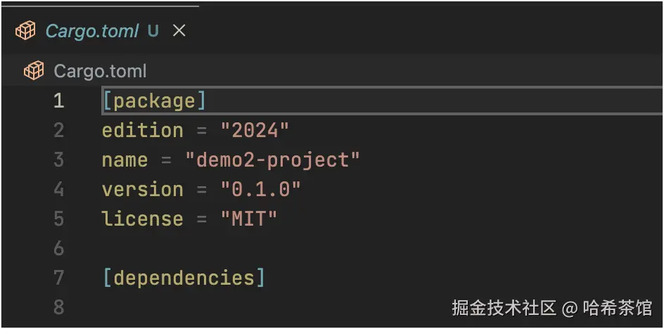
Task: Click the [dependencies] section header
Action: coord(184,278)
